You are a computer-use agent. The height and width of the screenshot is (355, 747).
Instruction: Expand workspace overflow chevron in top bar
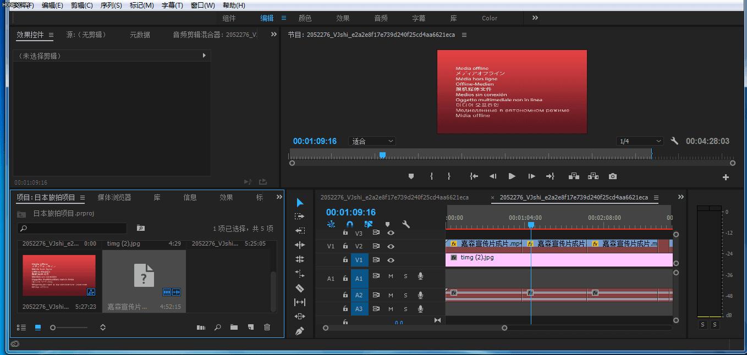click(x=535, y=18)
